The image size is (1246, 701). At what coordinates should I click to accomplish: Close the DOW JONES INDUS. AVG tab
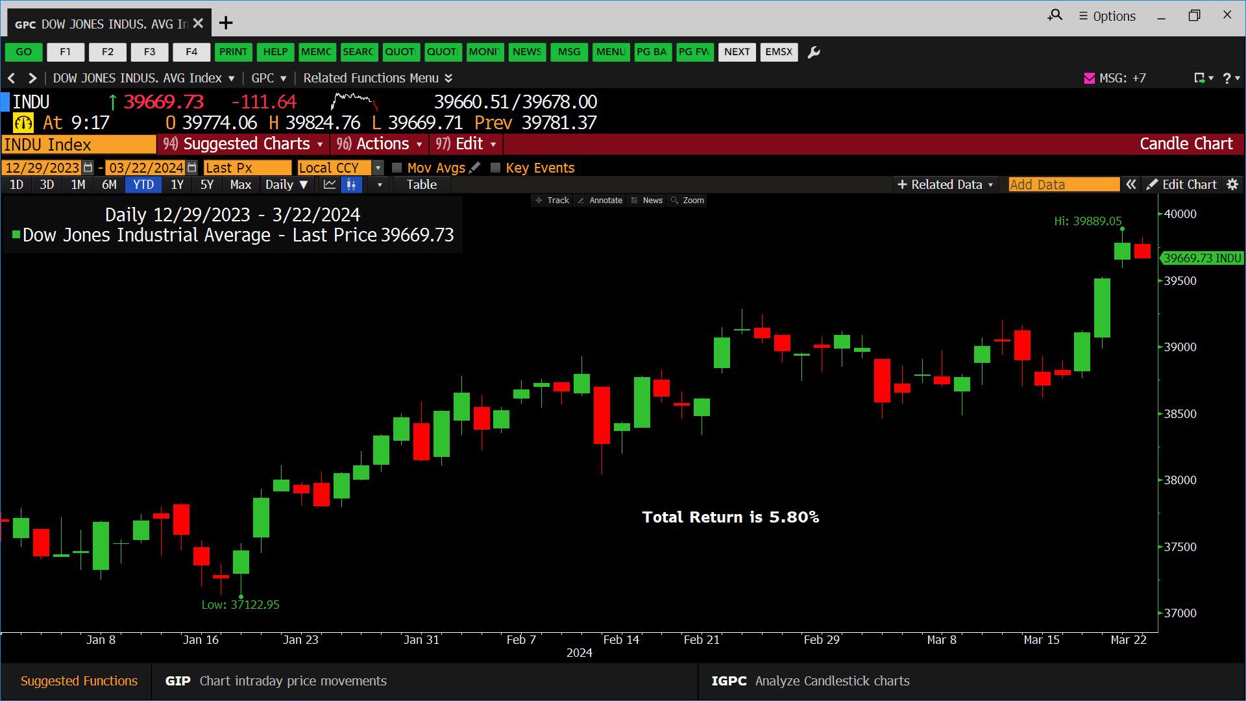click(198, 23)
